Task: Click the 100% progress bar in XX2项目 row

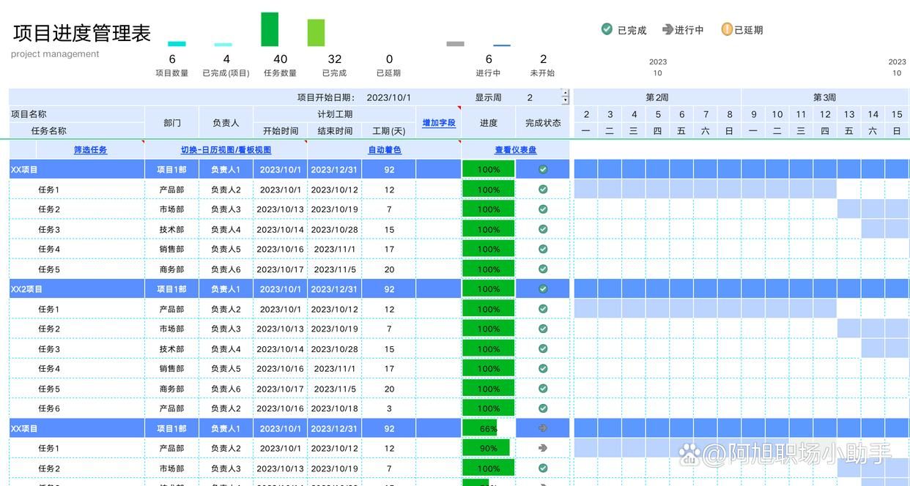Action: coord(489,288)
